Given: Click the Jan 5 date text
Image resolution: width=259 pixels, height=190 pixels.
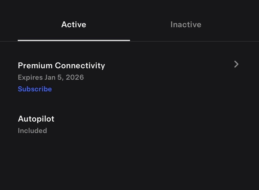Looking at the screenshot, I should point(53,77).
